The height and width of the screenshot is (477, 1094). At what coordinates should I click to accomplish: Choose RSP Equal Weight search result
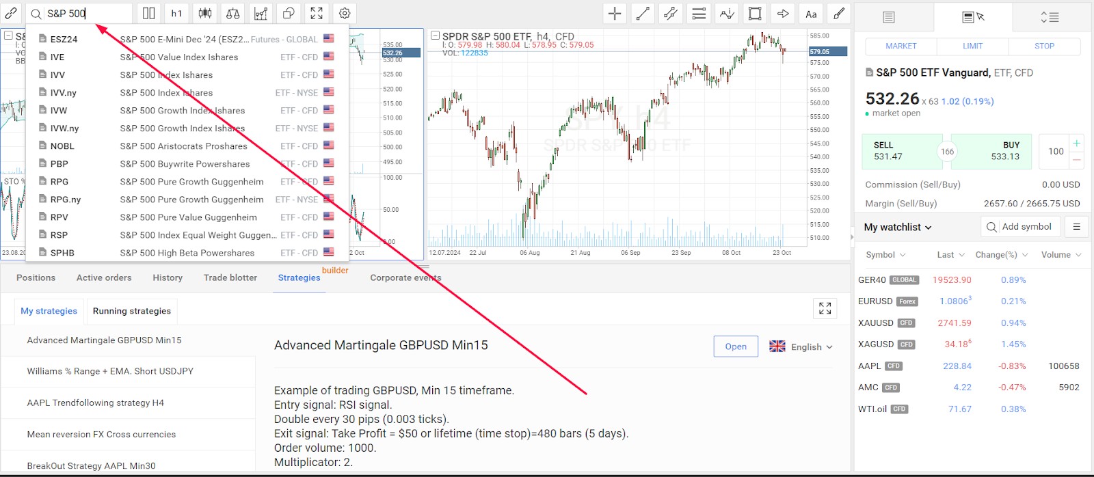coord(187,234)
